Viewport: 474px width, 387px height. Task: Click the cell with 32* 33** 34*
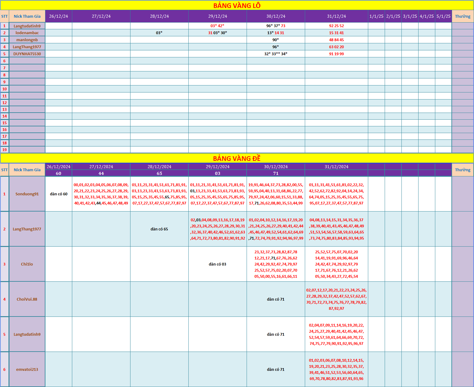pyautogui.click(x=276, y=54)
